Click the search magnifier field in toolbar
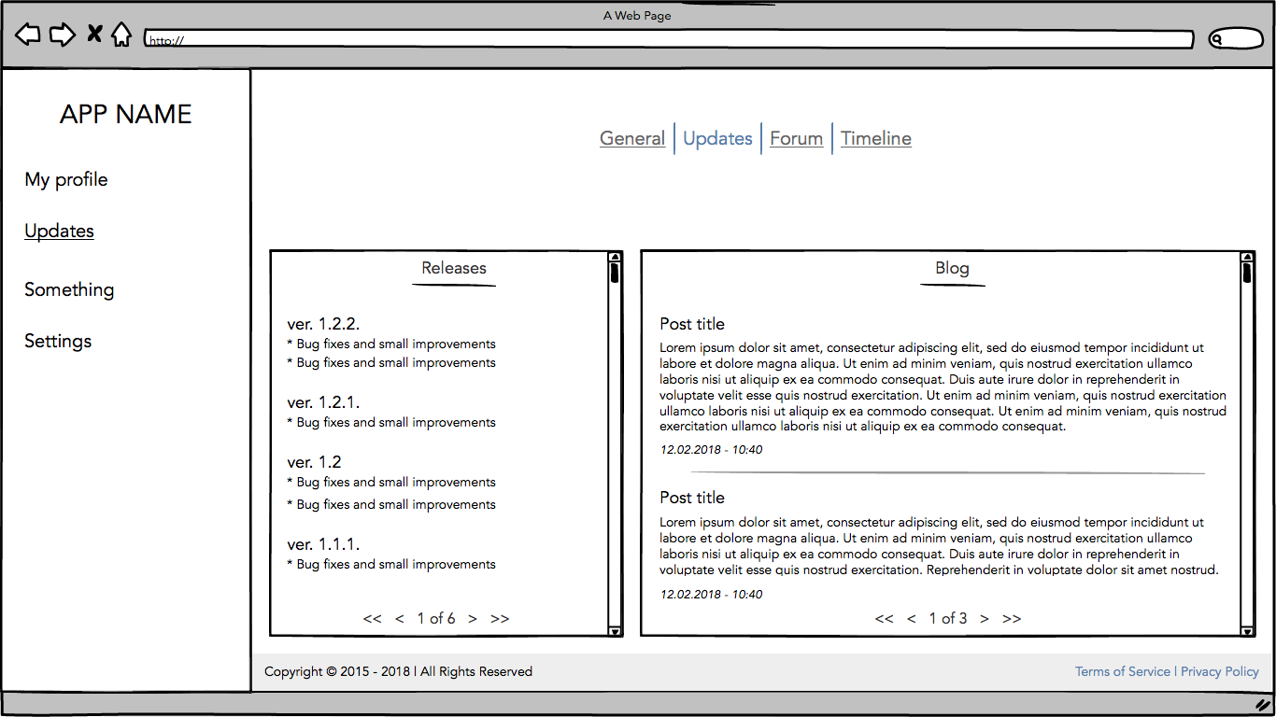The width and height of the screenshot is (1276, 717). [x=1236, y=38]
